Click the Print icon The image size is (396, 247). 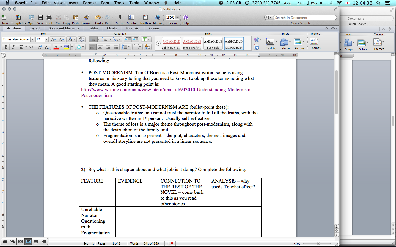(49, 18)
